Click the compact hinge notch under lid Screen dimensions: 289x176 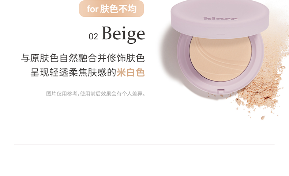coord(221,35)
